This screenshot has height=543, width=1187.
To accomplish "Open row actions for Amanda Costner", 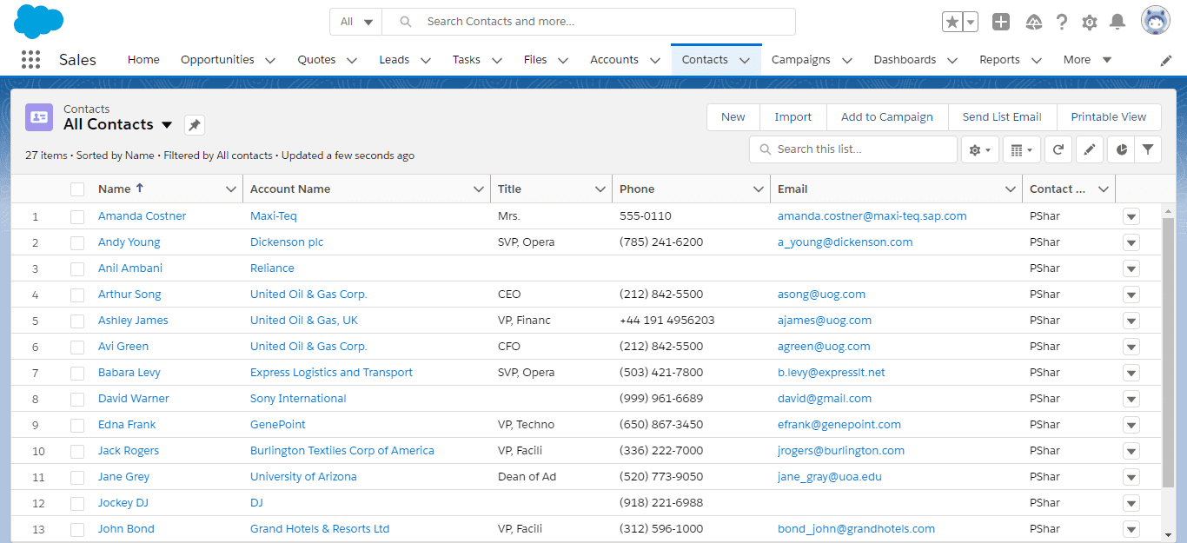I will [1131, 216].
